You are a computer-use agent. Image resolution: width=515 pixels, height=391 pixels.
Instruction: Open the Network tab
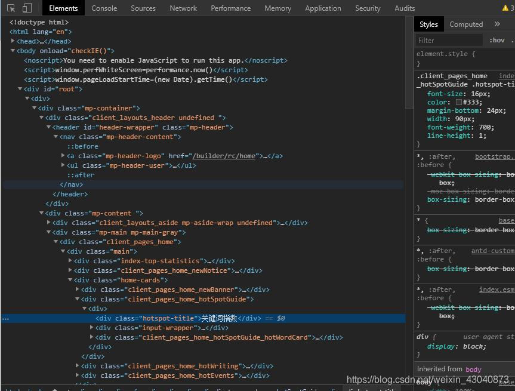pyautogui.click(x=183, y=8)
